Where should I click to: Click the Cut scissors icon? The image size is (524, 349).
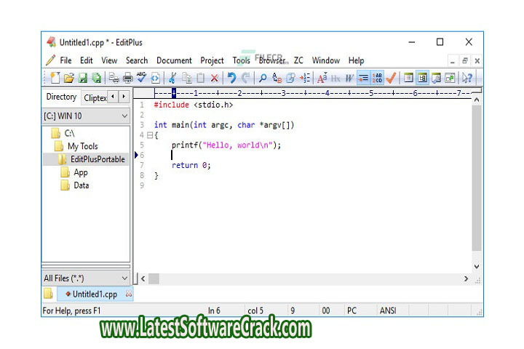pos(172,78)
